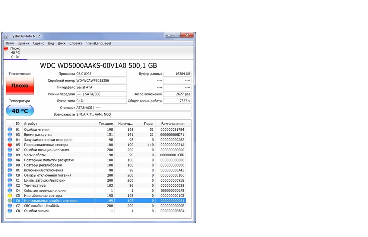Image resolution: width=368 pixels, height=237 pixels.
Task: Click the ID column header
Action: coord(18,124)
